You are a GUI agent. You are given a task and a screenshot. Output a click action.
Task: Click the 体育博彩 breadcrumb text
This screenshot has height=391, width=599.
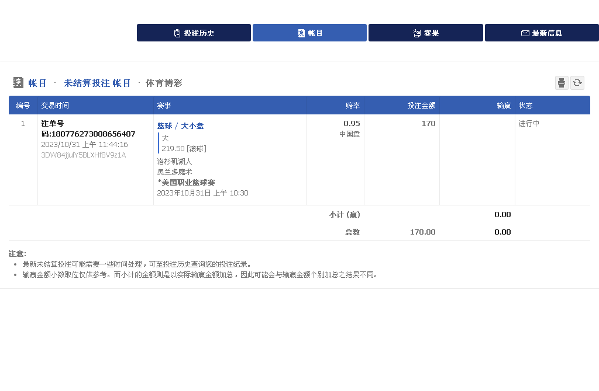point(164,83)
